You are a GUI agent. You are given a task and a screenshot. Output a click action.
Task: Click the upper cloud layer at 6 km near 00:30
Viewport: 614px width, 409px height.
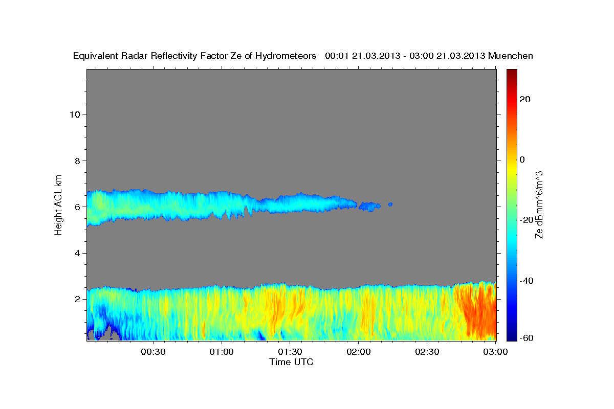tap(153, 204)
